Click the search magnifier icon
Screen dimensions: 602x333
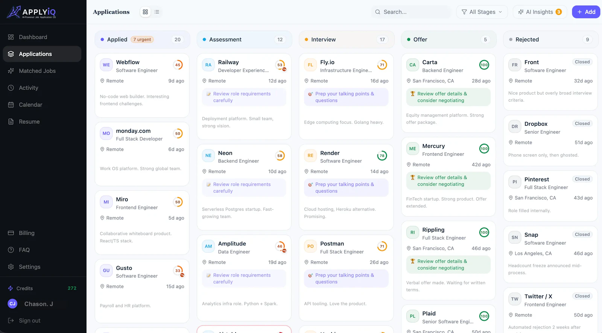pos(378,12)
